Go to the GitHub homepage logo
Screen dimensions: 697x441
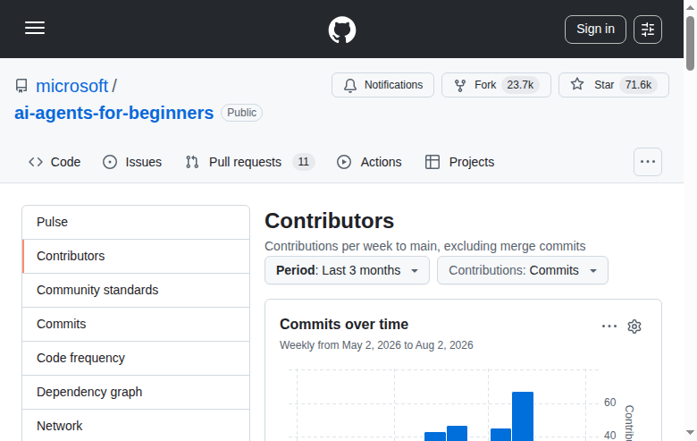[x=342, y=30]
